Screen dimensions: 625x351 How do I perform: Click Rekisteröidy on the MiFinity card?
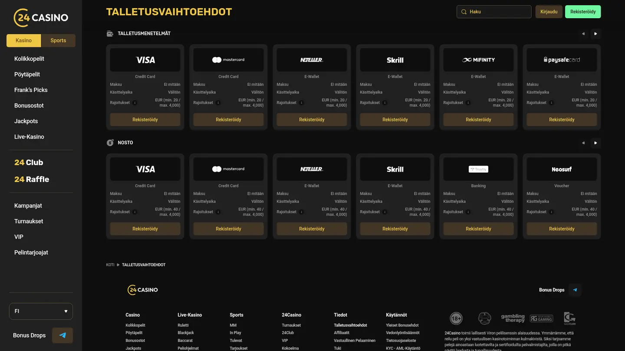(478, 120)
